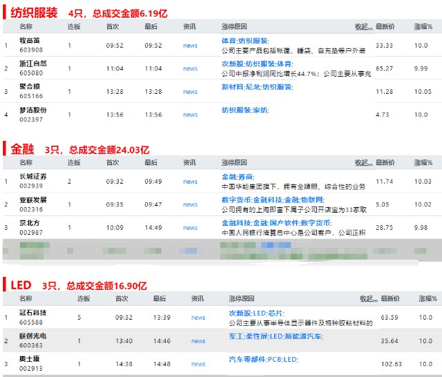Screen dimensions: 442x377
Task: Open news link for 联创光电
Action: tap(198, 341)
